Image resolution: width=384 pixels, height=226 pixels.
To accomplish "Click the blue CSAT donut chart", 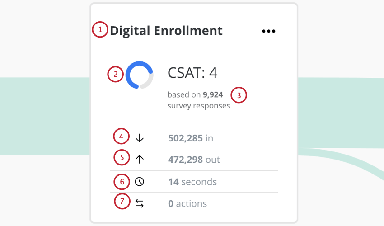I will [139, 75].
